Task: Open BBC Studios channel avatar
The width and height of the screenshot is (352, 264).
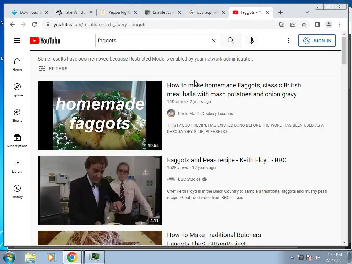Action: 171,179
